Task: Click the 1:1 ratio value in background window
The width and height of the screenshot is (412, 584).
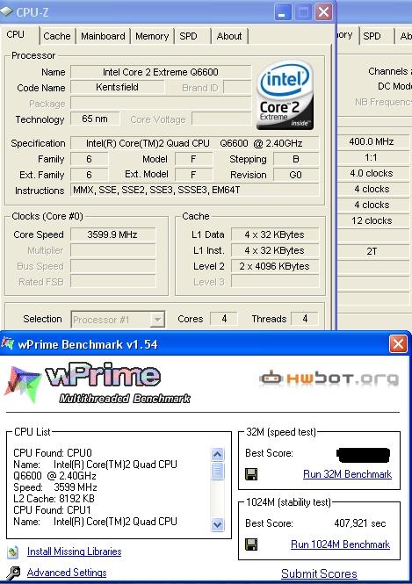Action: click(x=372, y=157)
